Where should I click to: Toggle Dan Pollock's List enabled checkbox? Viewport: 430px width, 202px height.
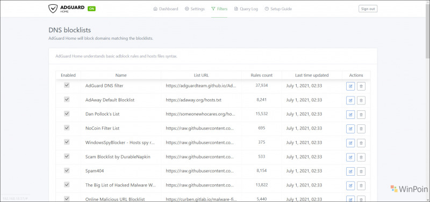[x=67, y=114]
